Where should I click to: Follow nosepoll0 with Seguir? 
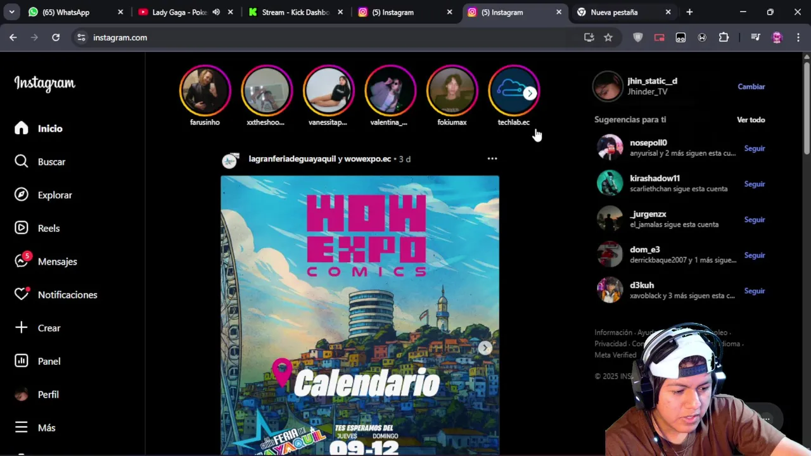click(x=755, y=148)
